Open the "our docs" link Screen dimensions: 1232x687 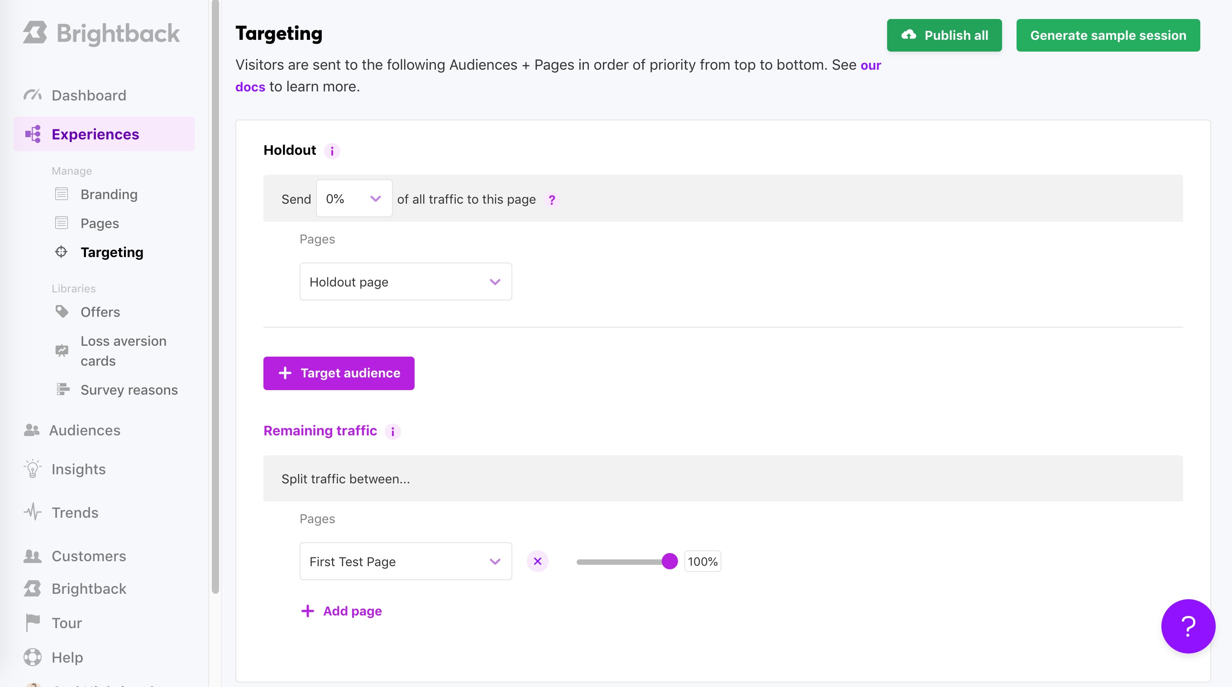point(250,86)
